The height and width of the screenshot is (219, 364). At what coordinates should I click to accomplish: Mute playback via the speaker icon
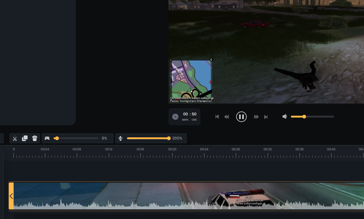285,117
